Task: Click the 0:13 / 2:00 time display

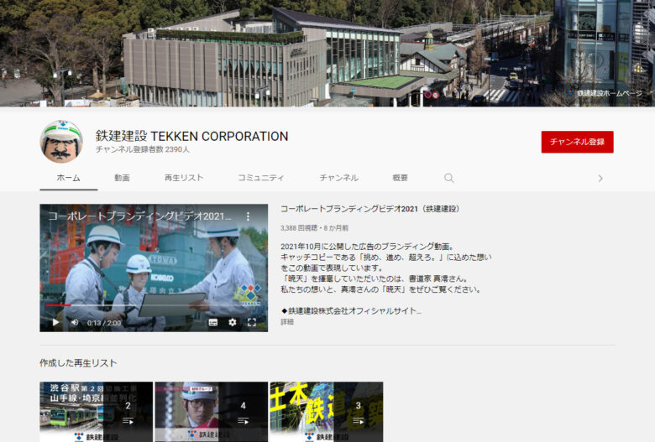Action: pos(104,323)
